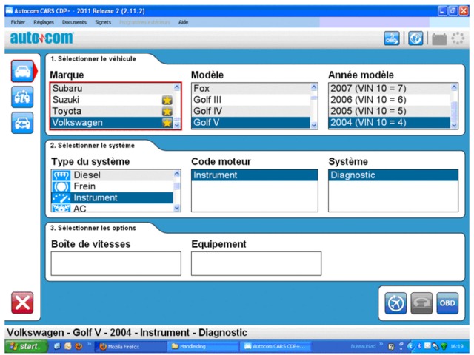Toggle favorite star for Suzuki

(167, 100)
